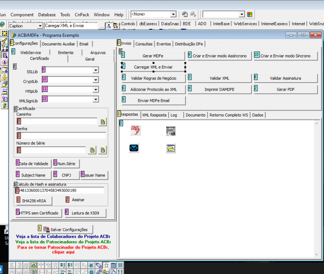This screenshot has height=274, width=324.
Task: Click the highlighted yellow align icon in bottom toolbar's top row
Action: tap(34, 265)
